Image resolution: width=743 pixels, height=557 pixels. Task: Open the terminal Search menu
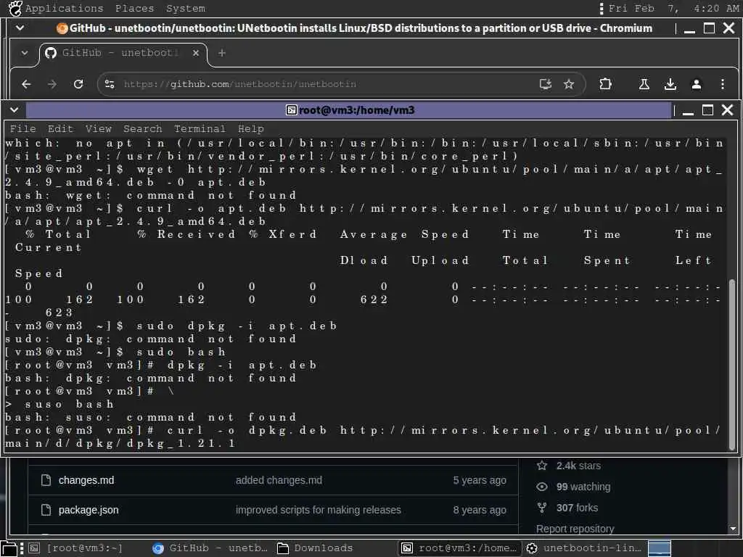click(143, 129)
